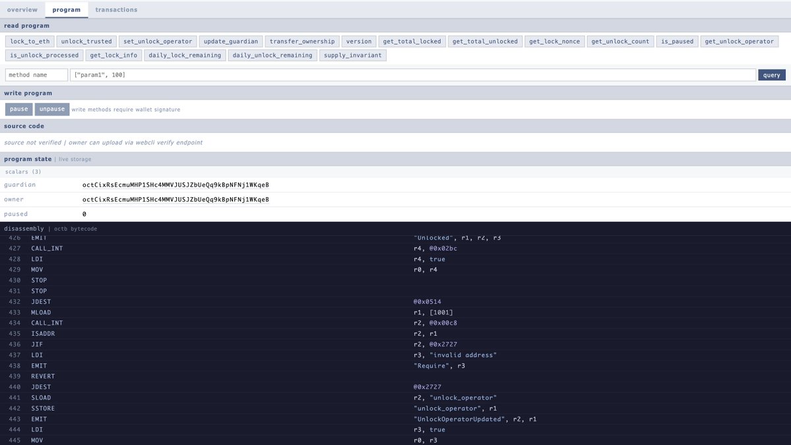This screenshot has width=791, height=445.
Task: Run the query button
Action: 771,75
